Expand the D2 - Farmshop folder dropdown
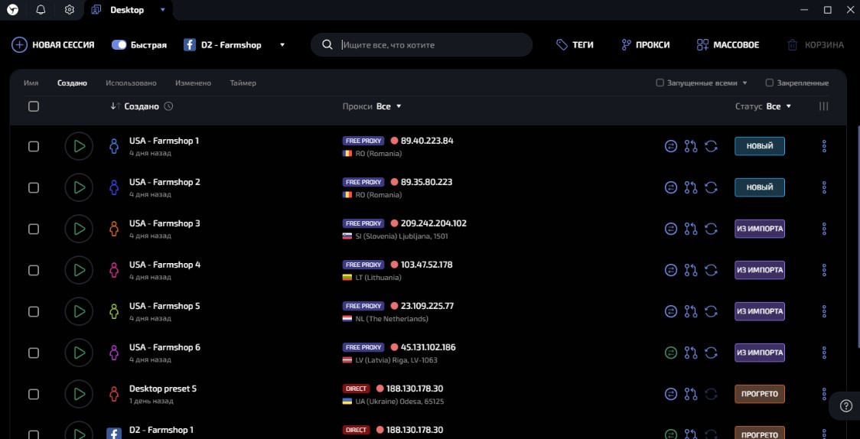 click(282, 45)
